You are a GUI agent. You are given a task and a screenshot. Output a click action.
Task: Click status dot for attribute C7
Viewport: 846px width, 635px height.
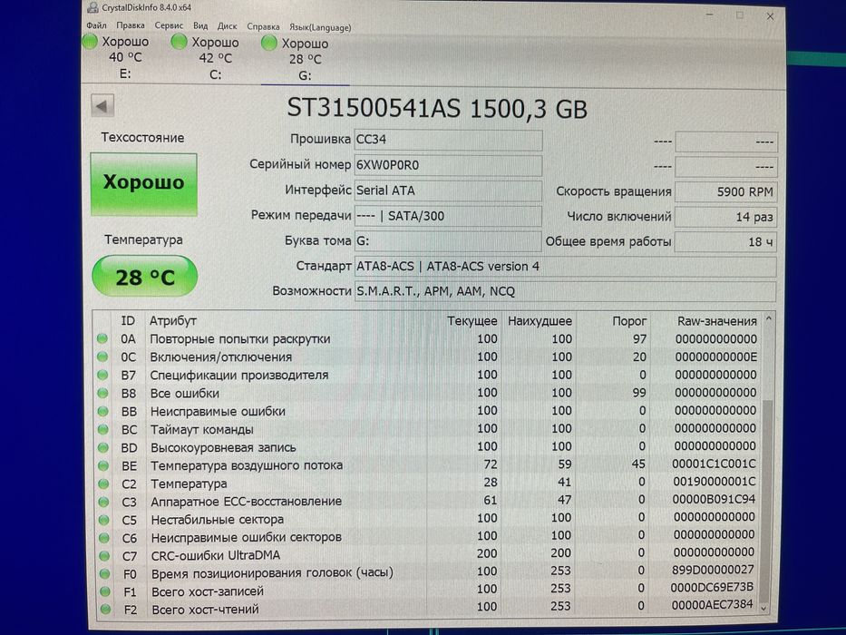pos(104,555)
